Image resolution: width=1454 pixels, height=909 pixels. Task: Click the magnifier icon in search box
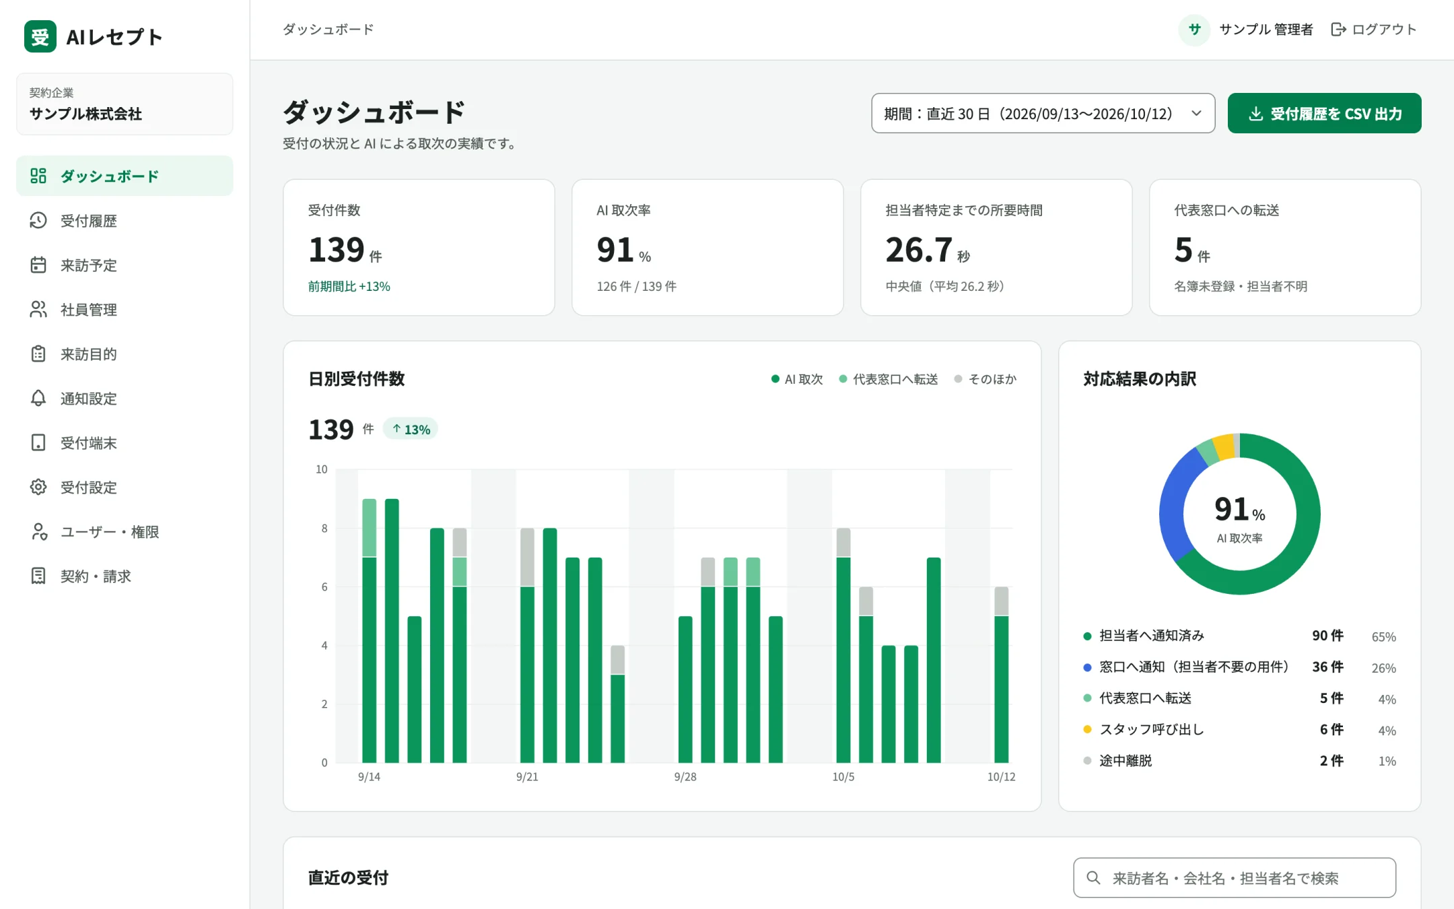tap(1093, 877)
